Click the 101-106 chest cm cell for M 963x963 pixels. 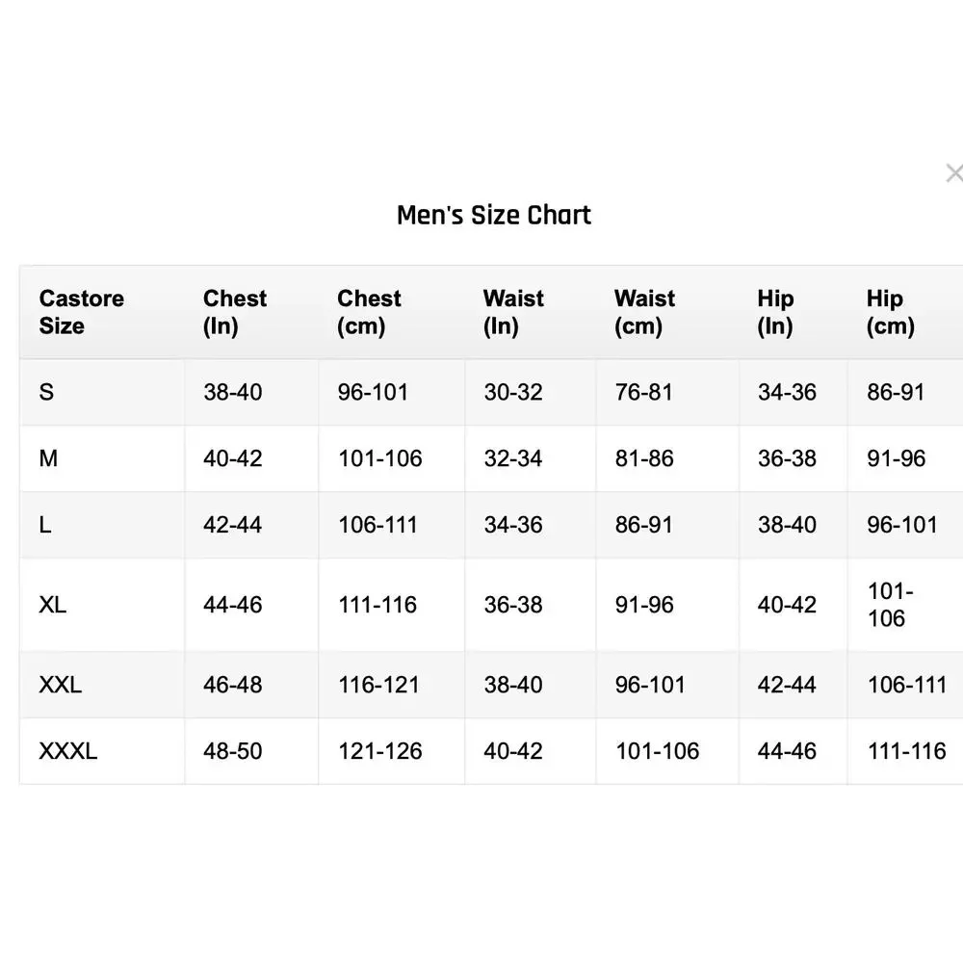[380, 458]
